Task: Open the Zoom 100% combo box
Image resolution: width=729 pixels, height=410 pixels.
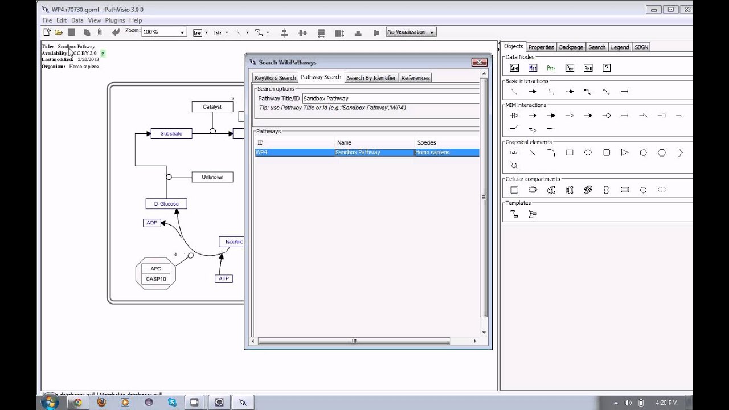Action: click(163, 32)
